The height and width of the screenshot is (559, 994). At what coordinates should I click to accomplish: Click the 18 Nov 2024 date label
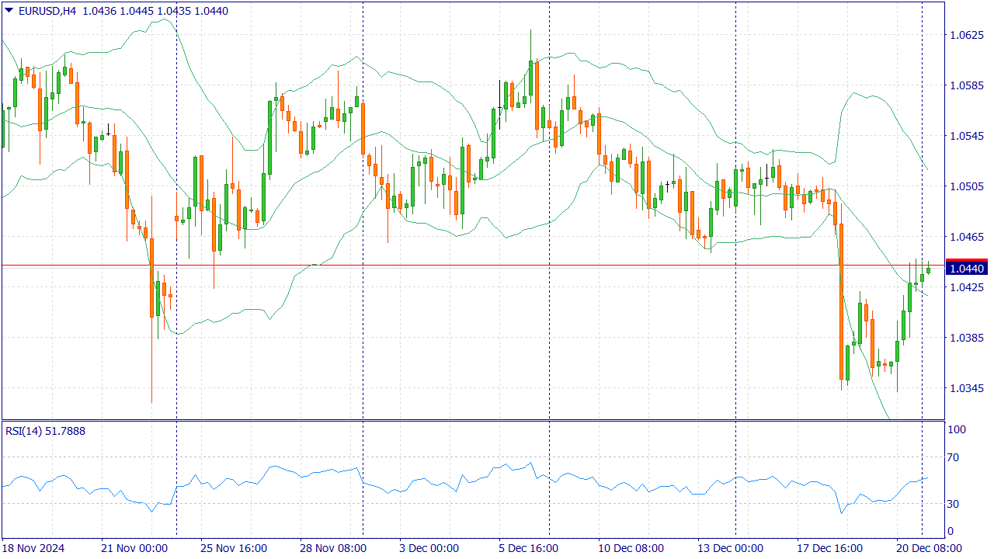coord(34,548)
